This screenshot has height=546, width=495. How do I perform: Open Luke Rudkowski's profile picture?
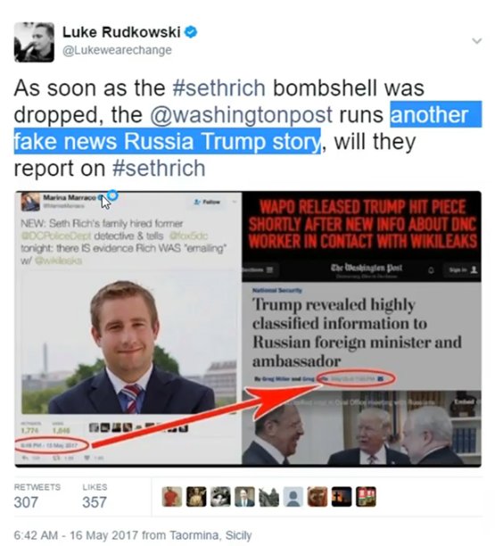coord(34,42)
